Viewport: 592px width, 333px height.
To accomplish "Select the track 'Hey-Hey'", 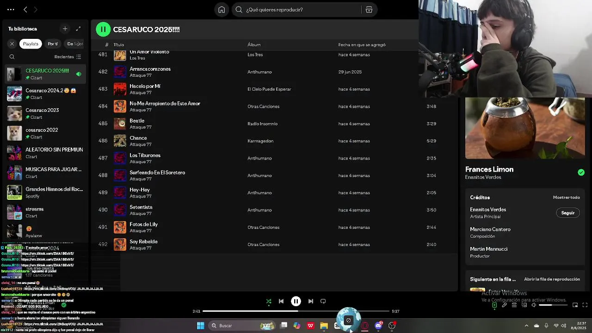I will tap(140, 190).
